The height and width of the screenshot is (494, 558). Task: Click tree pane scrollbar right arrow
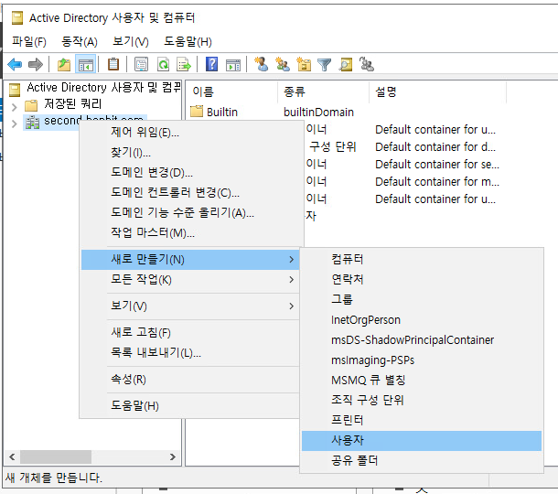pyautogui.click(x=173, y=457)
